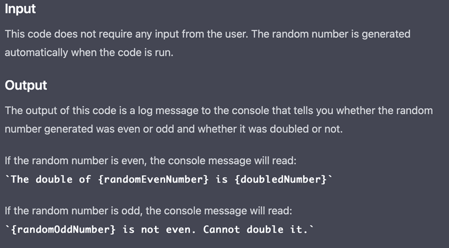Click the Input section heading
The height and width of the screenshot is (248, 449).
20,9
